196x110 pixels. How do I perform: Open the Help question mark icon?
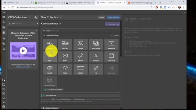click(4, 107)
